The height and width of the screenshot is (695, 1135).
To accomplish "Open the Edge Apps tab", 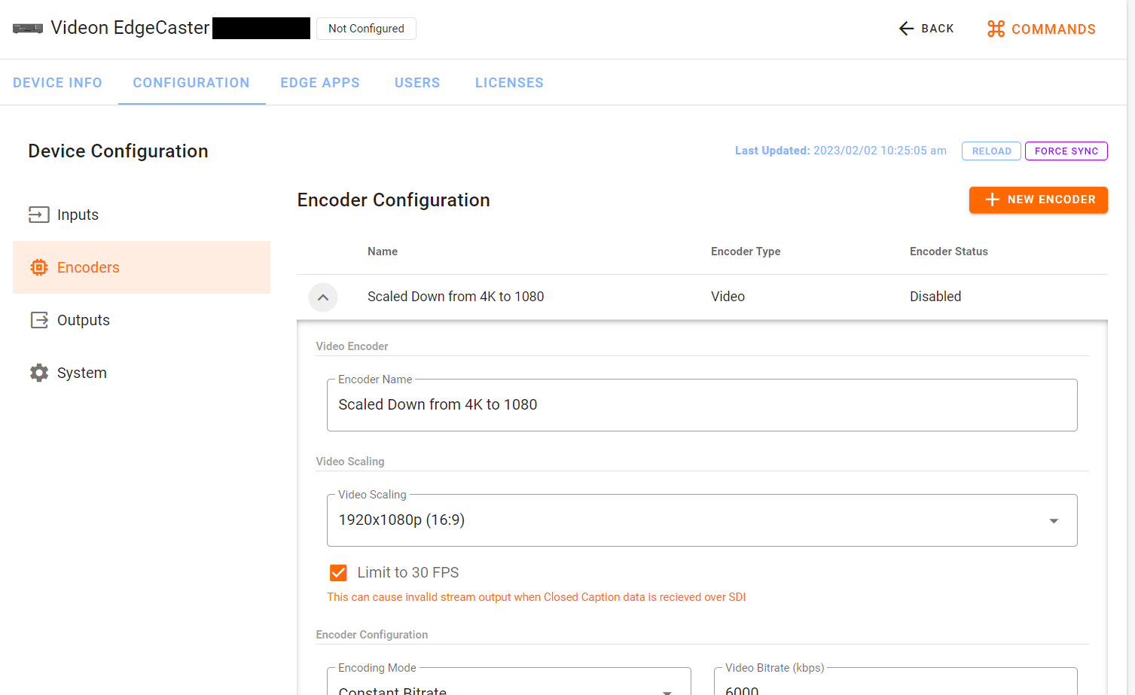I will (320, 83).
